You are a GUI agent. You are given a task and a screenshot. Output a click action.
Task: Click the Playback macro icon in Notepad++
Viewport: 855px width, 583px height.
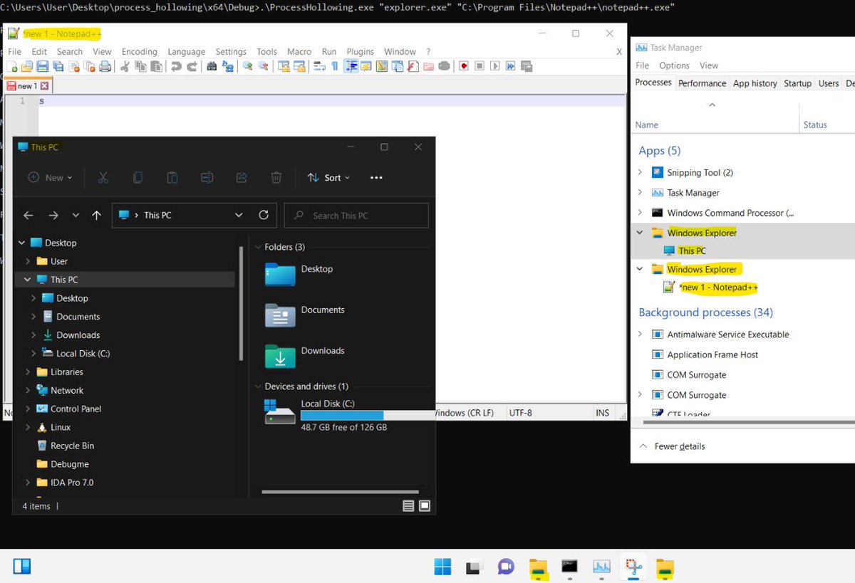[x=495, y=66]
